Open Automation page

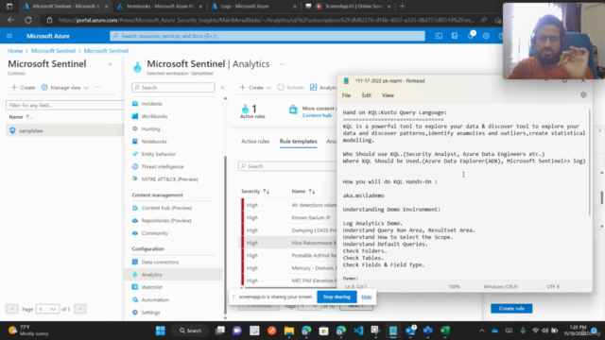pos(155,299)
